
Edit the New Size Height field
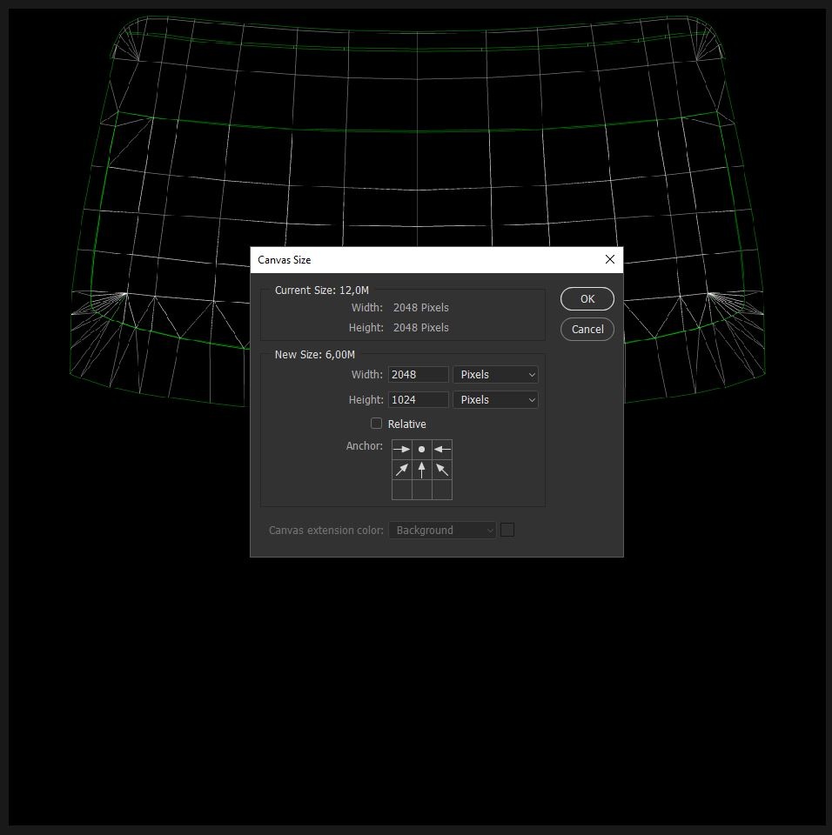pos(419,399)
